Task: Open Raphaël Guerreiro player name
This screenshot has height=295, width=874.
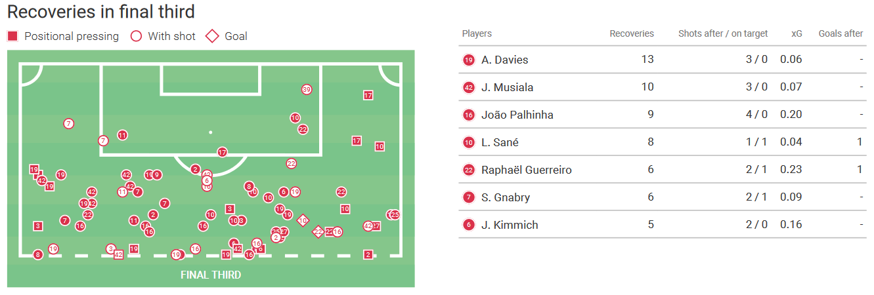Action: click(526, 170)
